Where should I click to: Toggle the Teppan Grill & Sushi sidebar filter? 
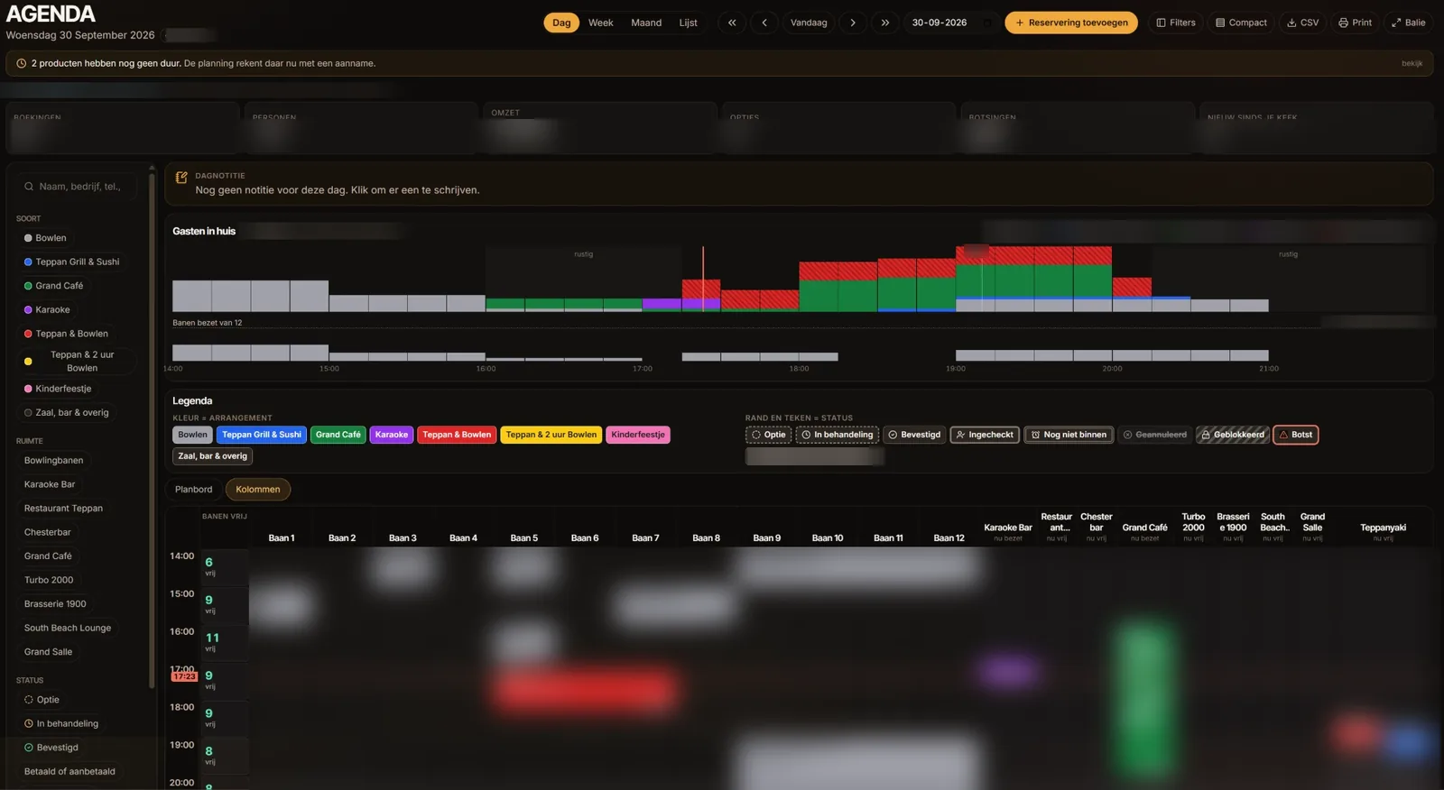pos(71,262)
